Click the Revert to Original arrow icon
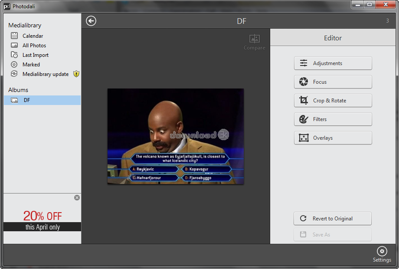The height and width of the screenshot is (269, 399). coord(303,218)
